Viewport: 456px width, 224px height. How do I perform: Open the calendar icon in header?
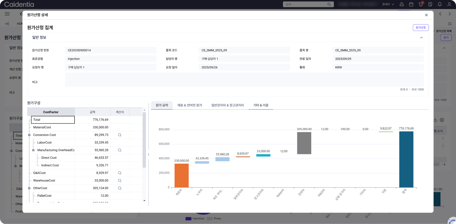pyautogui.click(x=411, y=4)
